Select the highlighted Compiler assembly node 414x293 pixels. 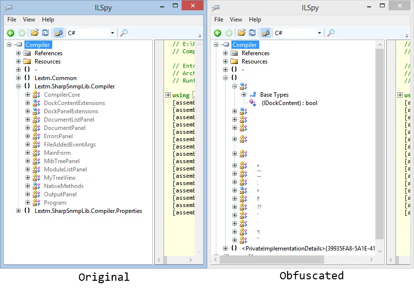(38, 44)
